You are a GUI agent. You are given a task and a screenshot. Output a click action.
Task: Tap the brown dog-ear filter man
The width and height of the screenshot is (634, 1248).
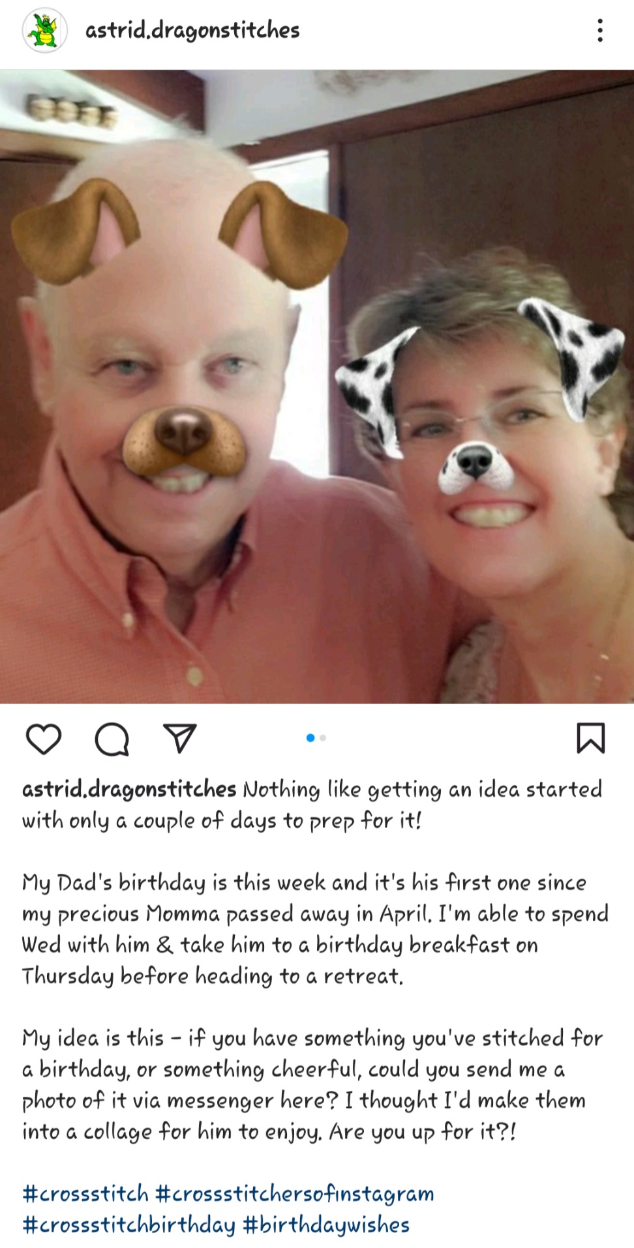pos(176,417)
